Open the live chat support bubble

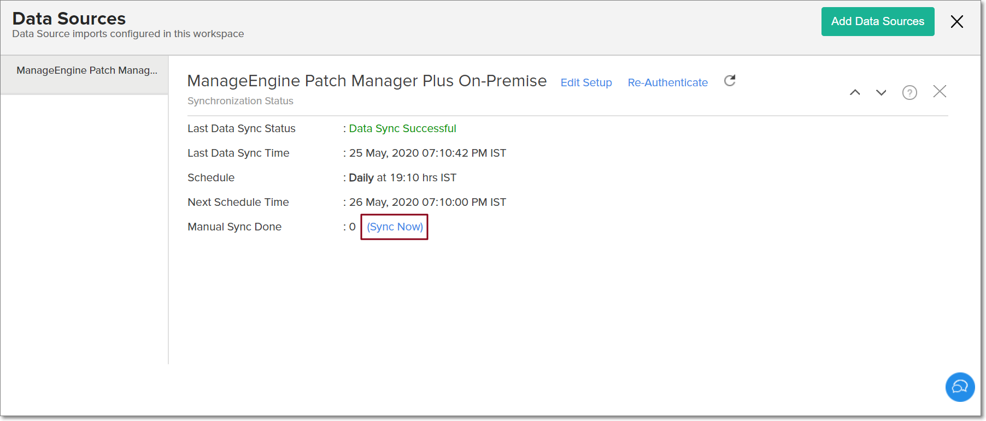pos(960,387)
